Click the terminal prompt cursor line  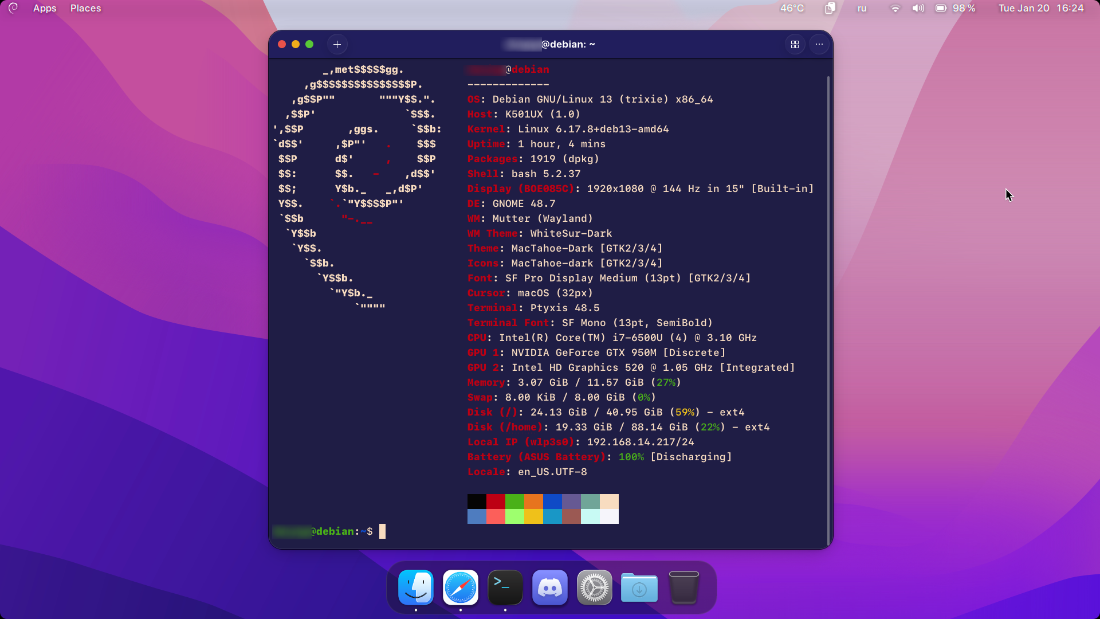click(x=382, y=531)
